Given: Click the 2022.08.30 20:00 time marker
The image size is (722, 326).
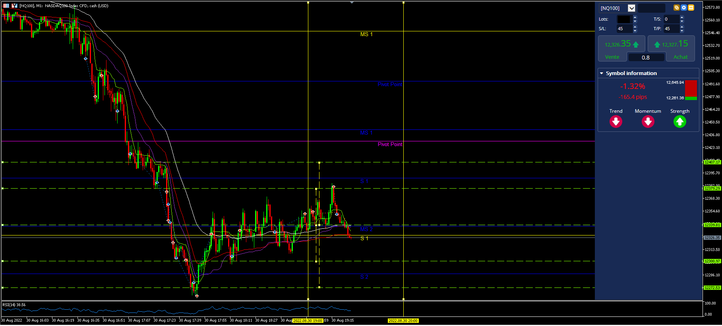Looking at the screenshot, I should pyautogui.click(x=403, y=320).
